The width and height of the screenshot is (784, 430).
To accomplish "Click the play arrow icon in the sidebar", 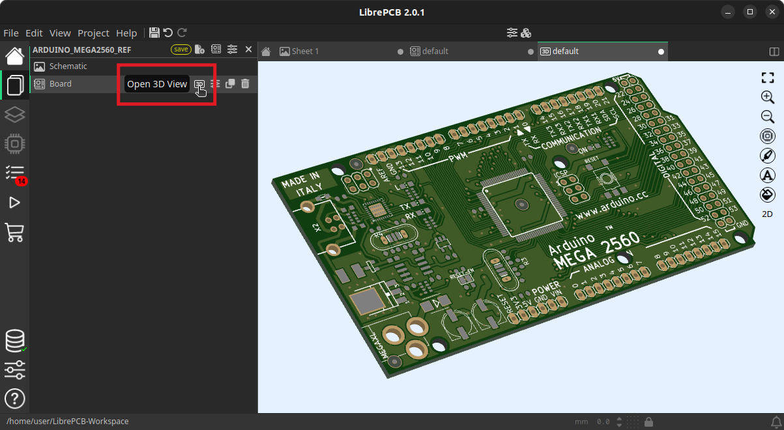I will tap(15, 203).
